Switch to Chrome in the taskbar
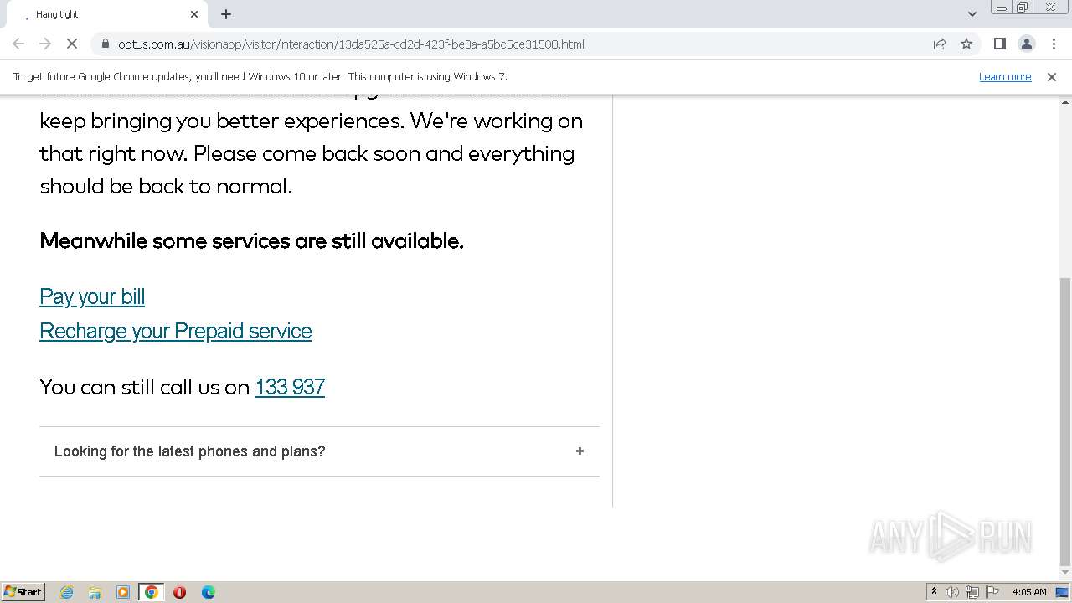Screen dimensions: 1072x603 [x=152, y=592]
